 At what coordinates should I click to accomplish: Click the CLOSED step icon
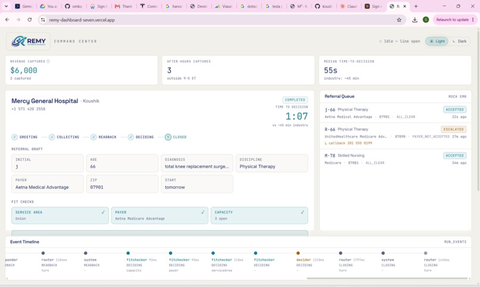tap(168, 137)
